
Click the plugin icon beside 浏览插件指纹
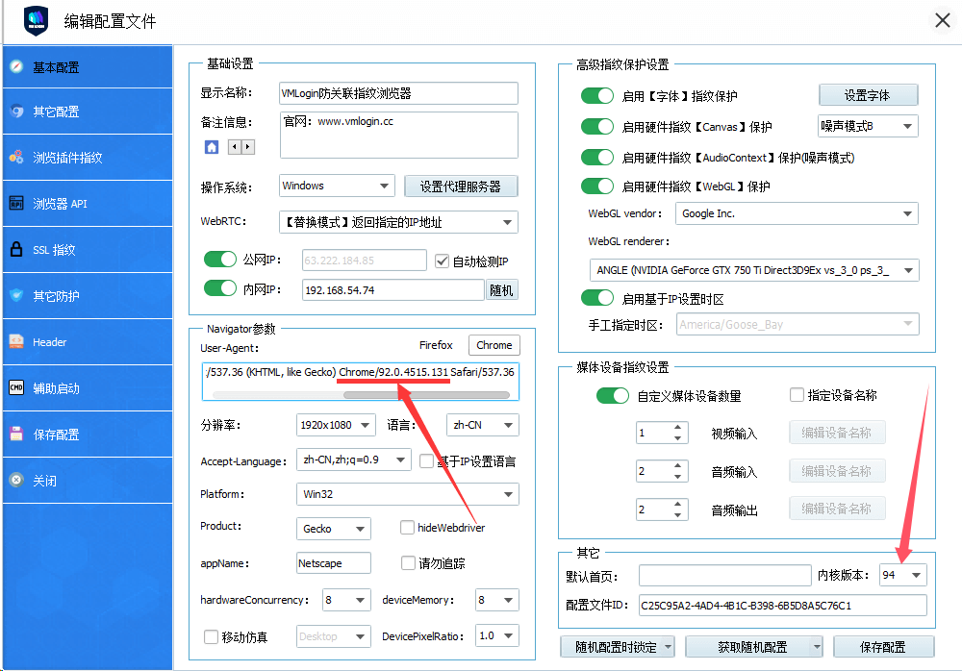pos(16,157)
